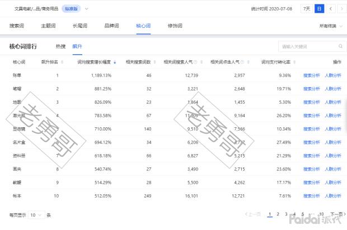The image size is (347, 230).
Task: Select the 修饰词 tab
Action: [x=175, y=26]
